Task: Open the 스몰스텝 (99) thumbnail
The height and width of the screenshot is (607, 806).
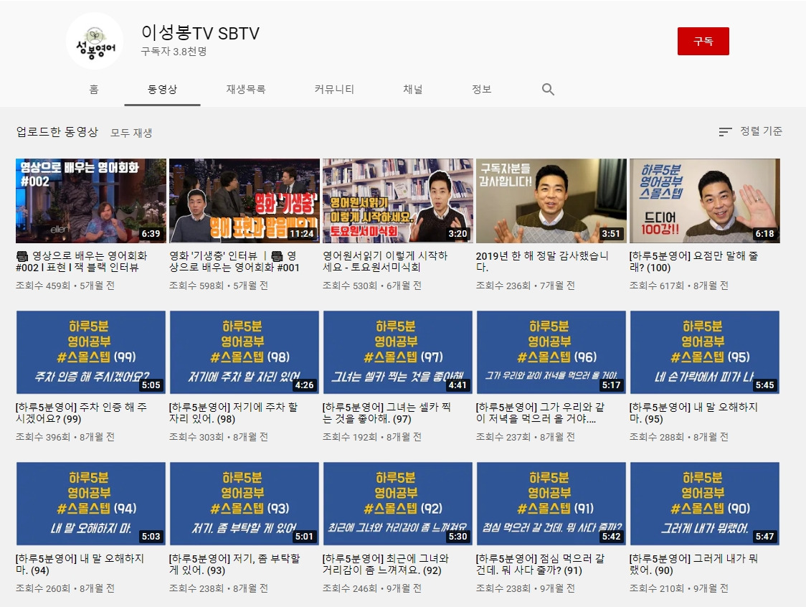Action: tap(91, 352)
